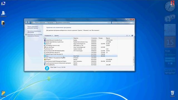Select the Visual Studio 2010 x64 Redistributables row
The image size is (178, 100).
80,51
